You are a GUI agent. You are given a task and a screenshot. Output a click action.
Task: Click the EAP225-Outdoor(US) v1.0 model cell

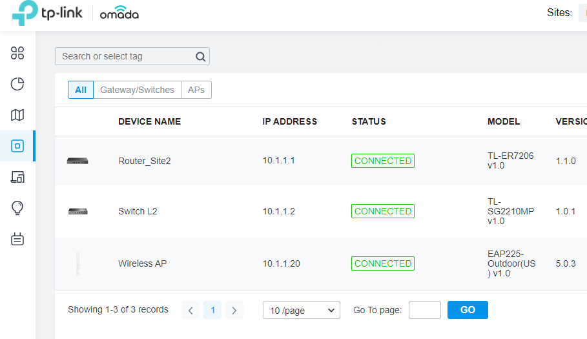tap(511, 263)
